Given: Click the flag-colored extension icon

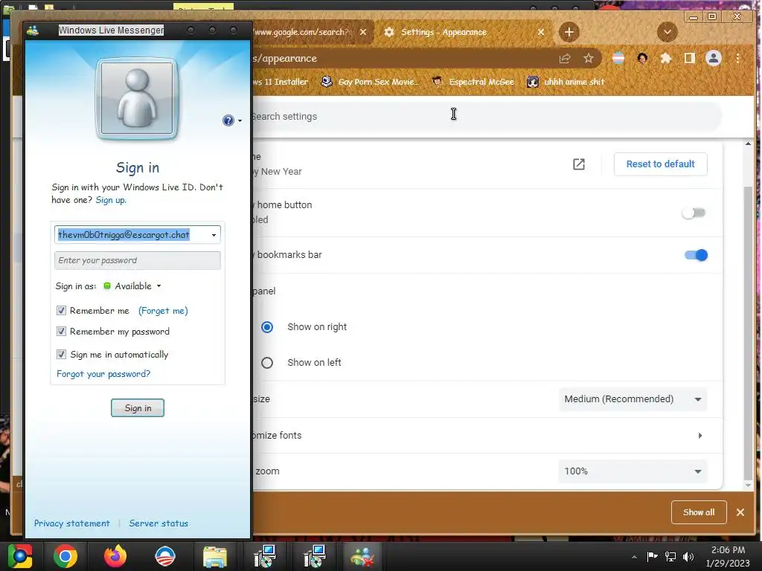Looking at the screenshot, I should coord(618,59).
